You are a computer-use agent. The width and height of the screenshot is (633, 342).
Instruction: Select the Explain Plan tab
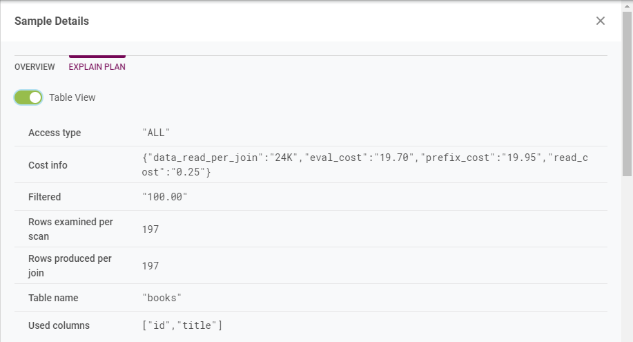coord(97,67)
